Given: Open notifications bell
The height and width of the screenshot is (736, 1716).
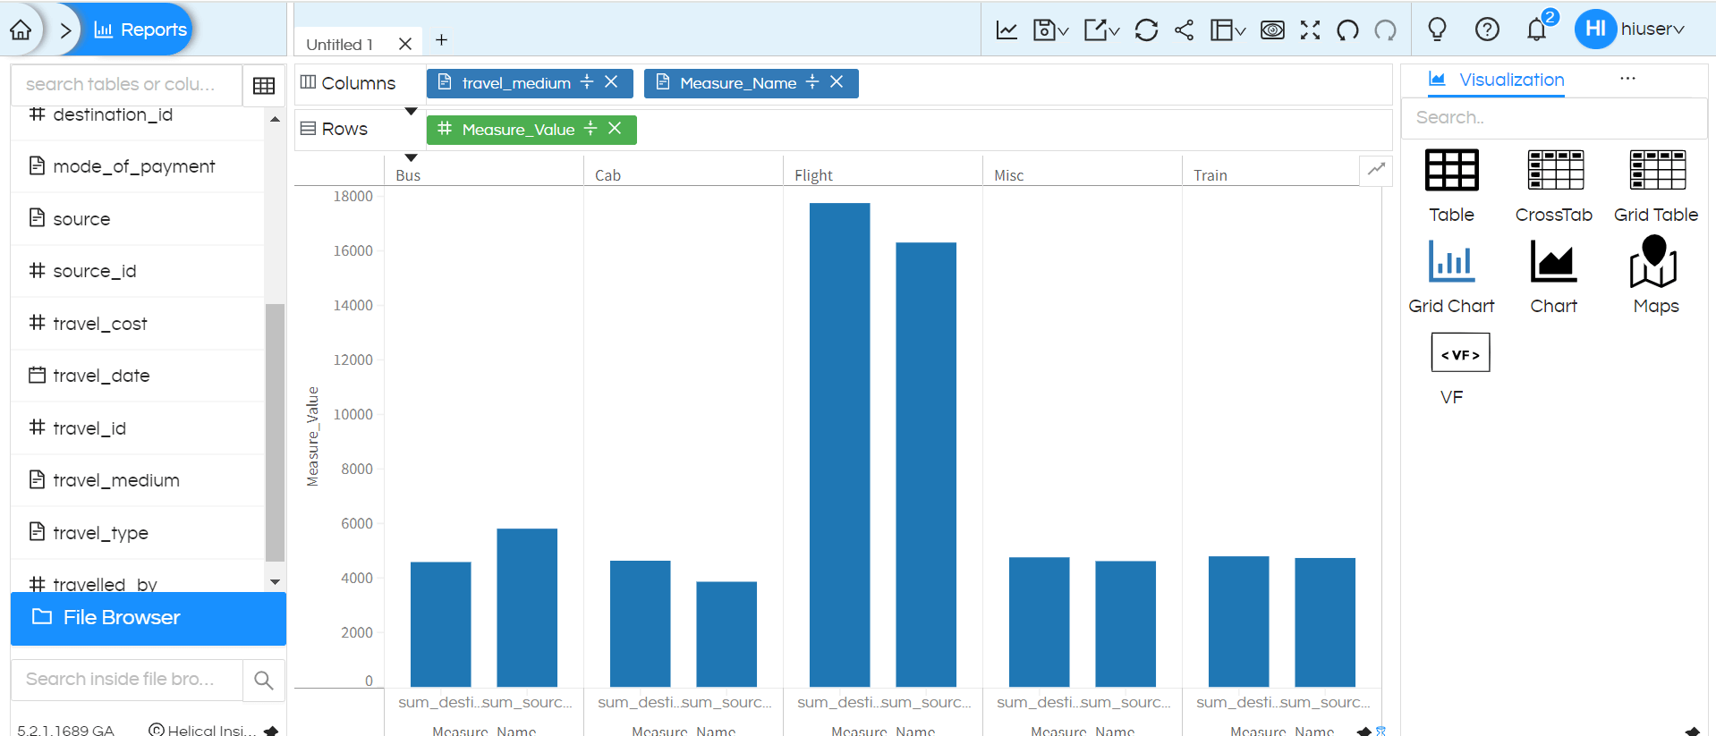Looking at the screenshot, I should [1537, 29].
